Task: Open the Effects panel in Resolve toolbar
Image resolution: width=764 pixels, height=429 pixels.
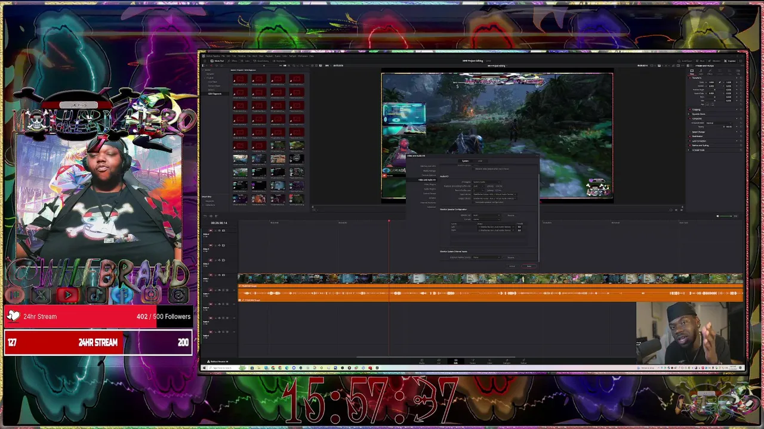Action: 232,61
